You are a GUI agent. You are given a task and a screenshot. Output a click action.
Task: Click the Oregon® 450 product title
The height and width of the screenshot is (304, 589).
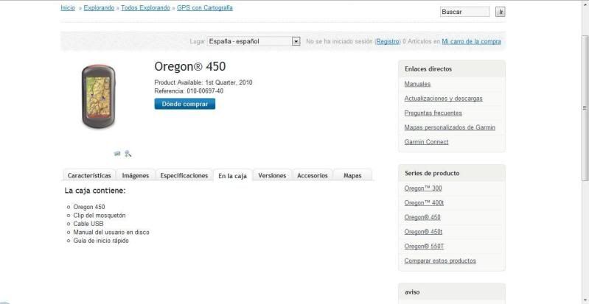(x=189, y=66)
